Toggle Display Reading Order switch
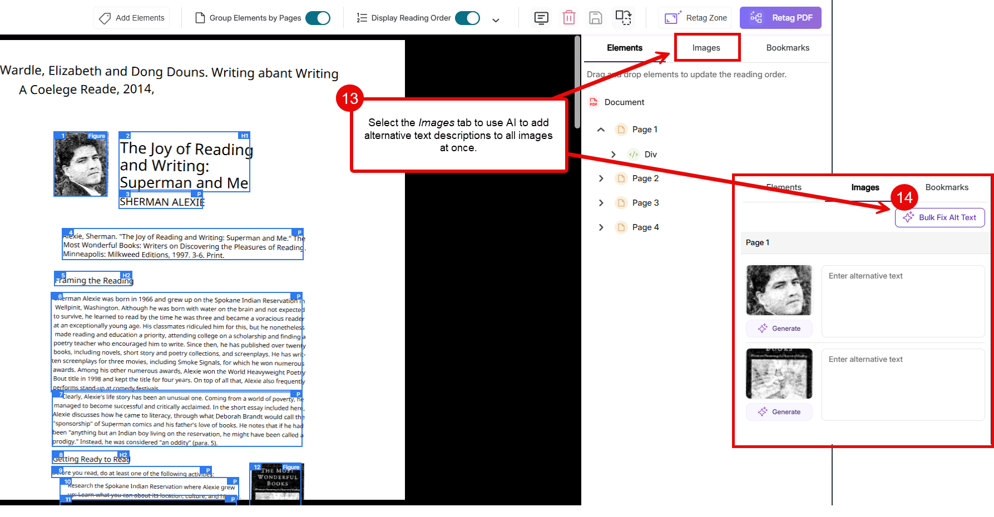 pos(467,18)
